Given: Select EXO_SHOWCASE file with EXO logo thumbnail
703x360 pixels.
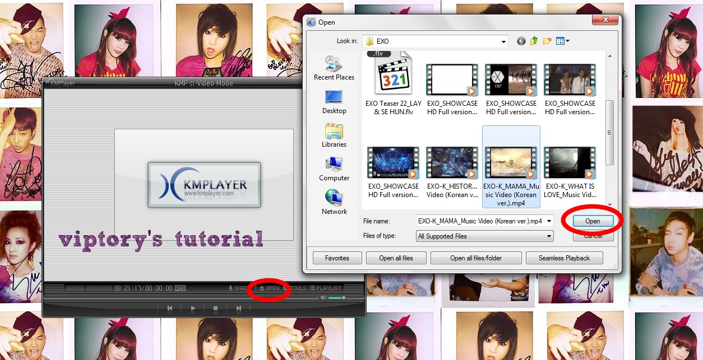Looking at the screenshot, I should [511, 90].
